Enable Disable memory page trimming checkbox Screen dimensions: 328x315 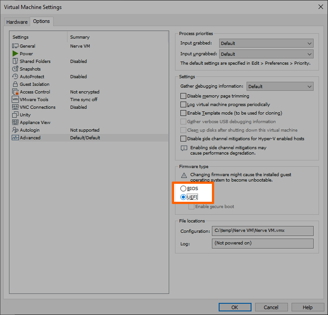click(183, 96)
